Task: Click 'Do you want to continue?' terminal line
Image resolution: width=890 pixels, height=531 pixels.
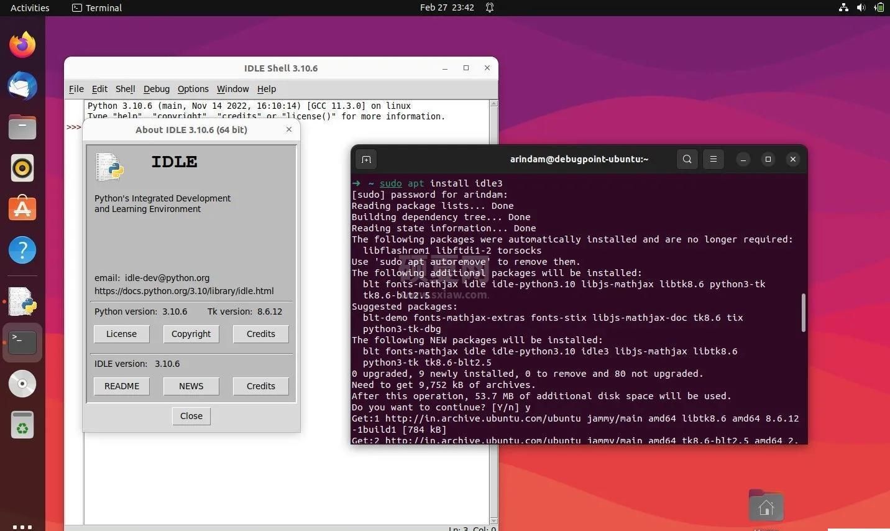Action: (x=442, y=407)
